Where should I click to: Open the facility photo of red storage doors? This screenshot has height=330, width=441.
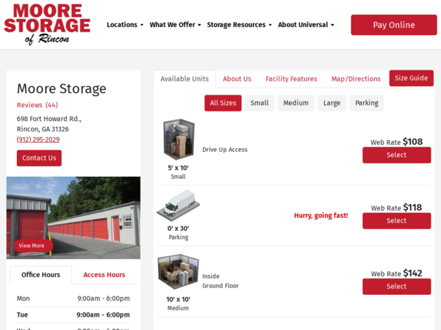tap(73, 218)
